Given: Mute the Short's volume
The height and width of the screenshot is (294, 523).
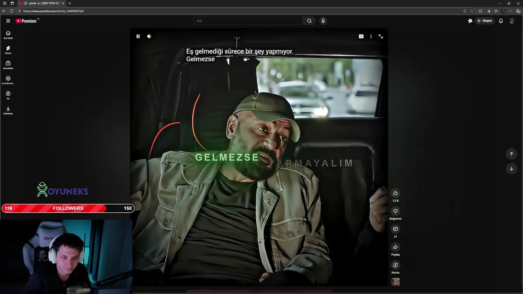Looking at the screenshot, I should [149, 36].
